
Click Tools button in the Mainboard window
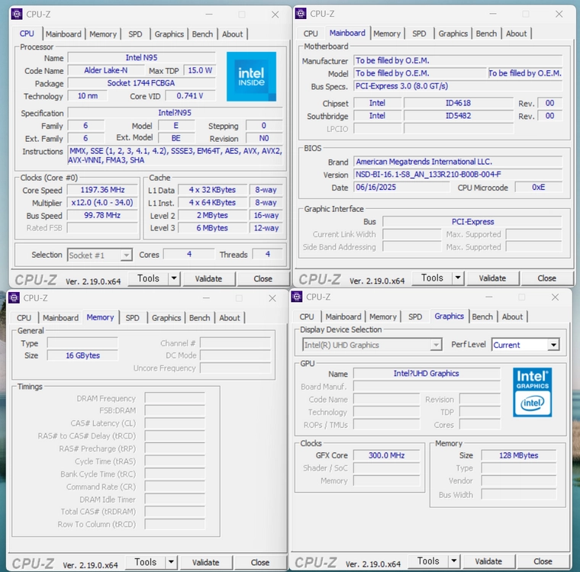(433, 278)
